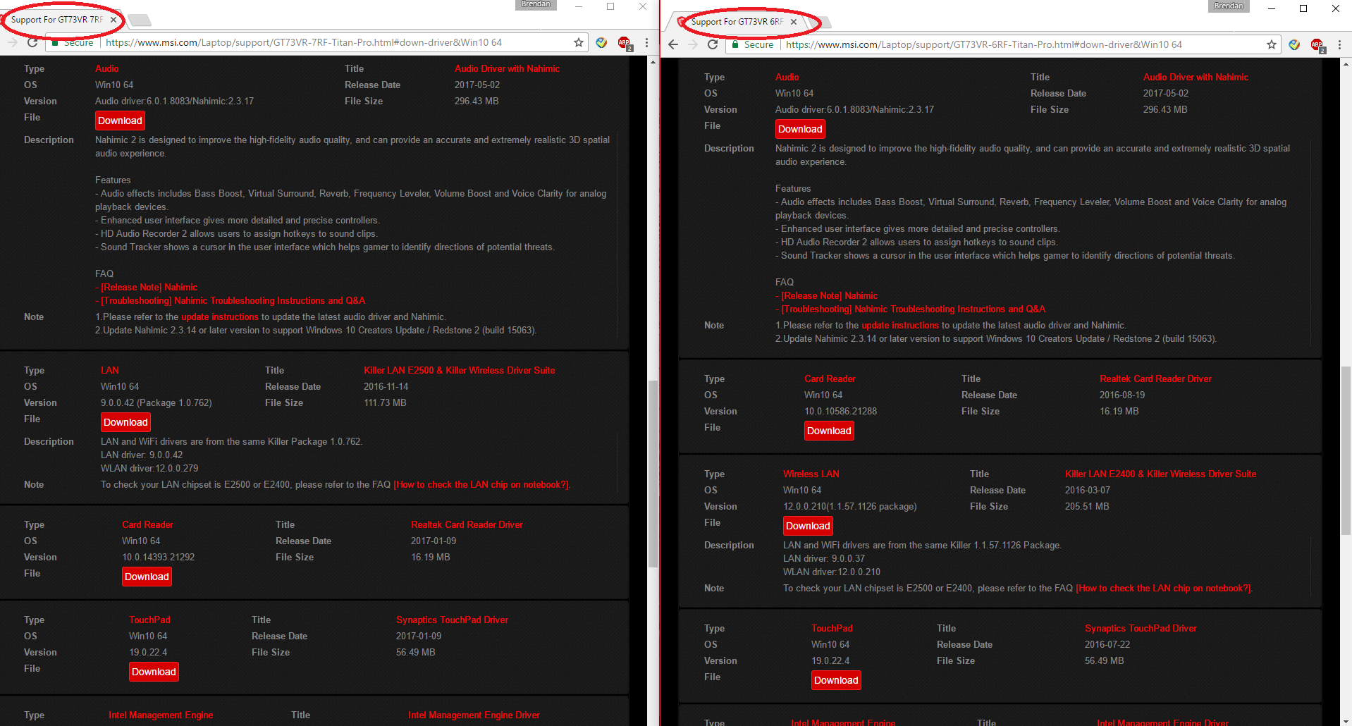
Task: Open How to check LAN chip link in left window
Action: [481, 484]
